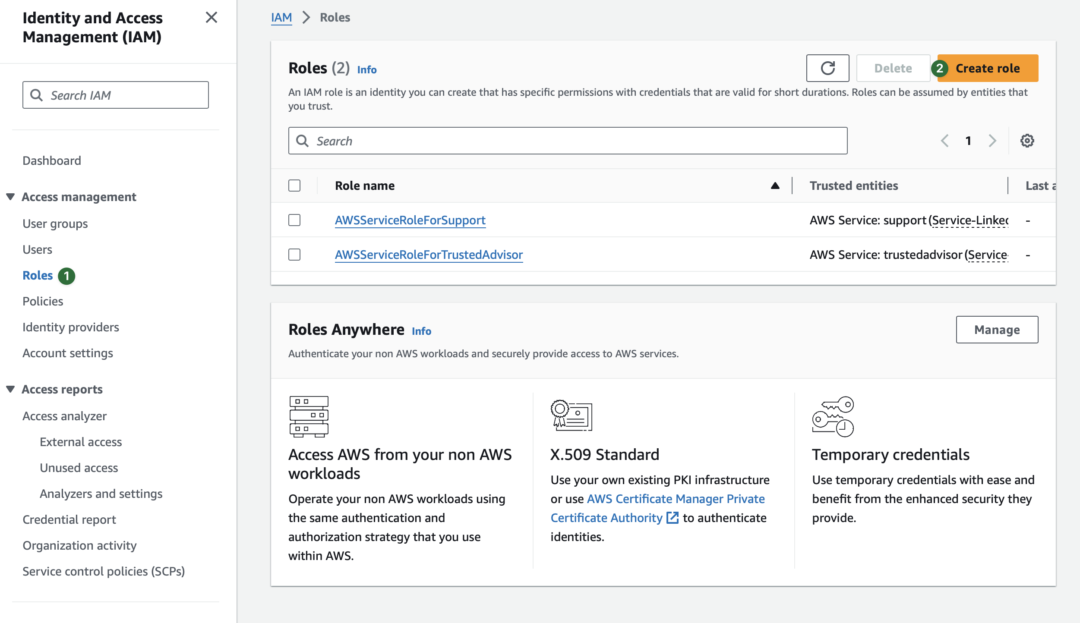Viewport: 1080px width, 623px height.
Task: Select the AWSServiceRoleForTrustedAdvisor row checkbox
Action: [x=294, y=255]
